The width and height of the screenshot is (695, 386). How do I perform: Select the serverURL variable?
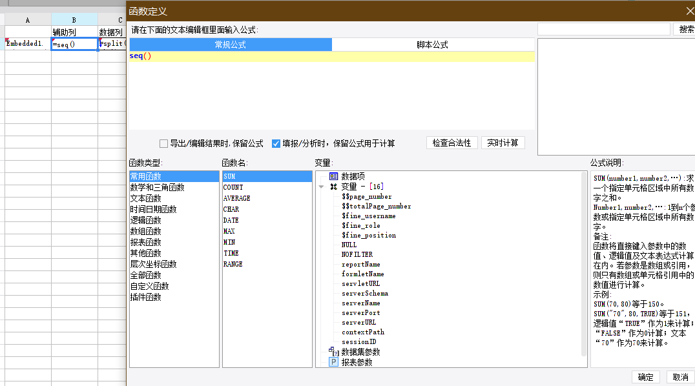click(359, 323)
